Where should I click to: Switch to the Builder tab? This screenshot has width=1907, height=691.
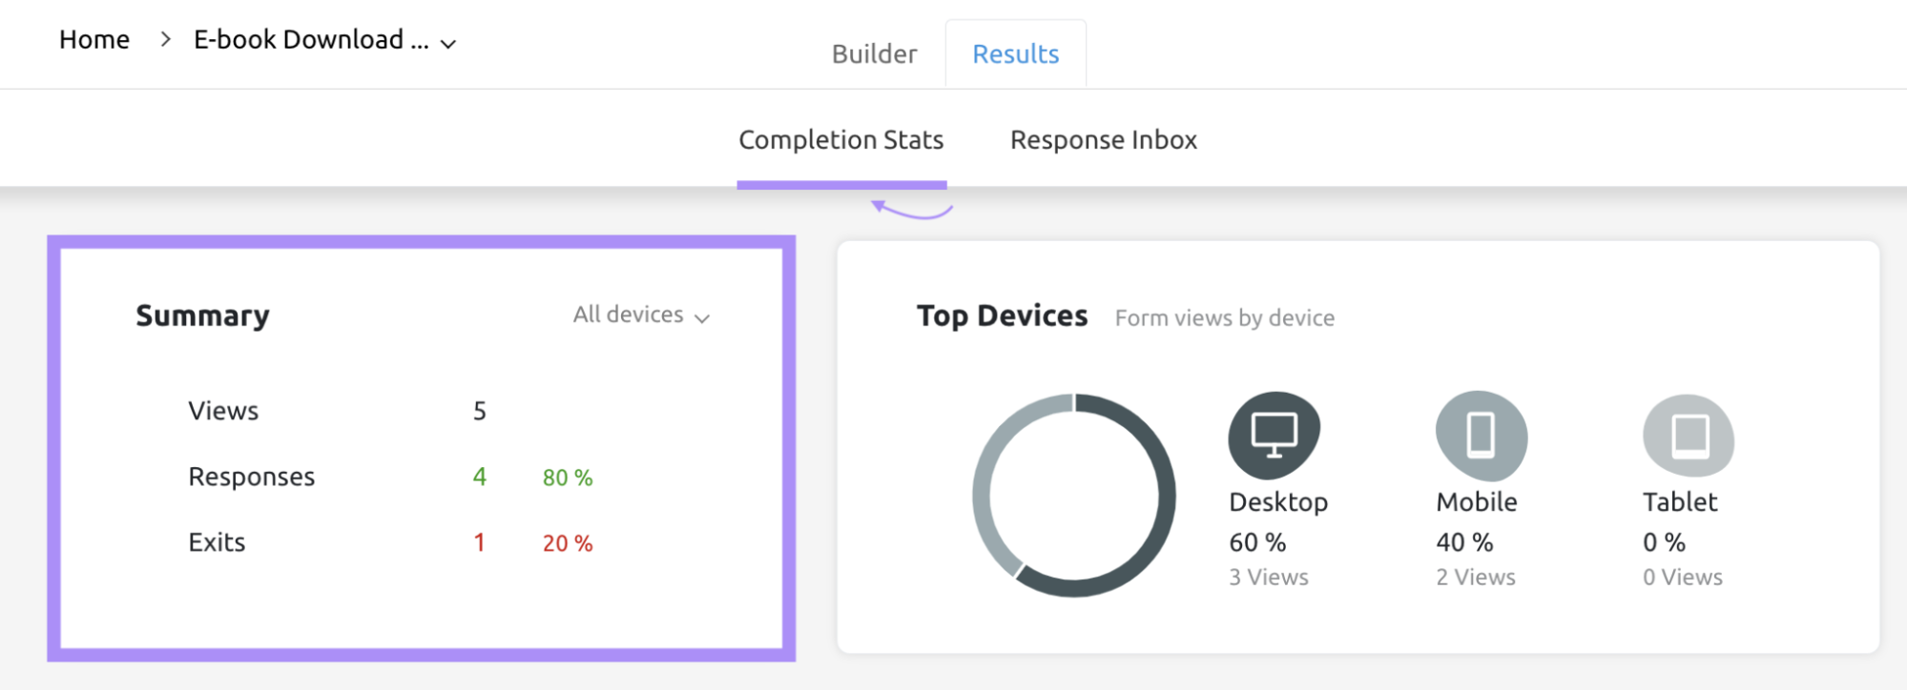pos(874,54)
